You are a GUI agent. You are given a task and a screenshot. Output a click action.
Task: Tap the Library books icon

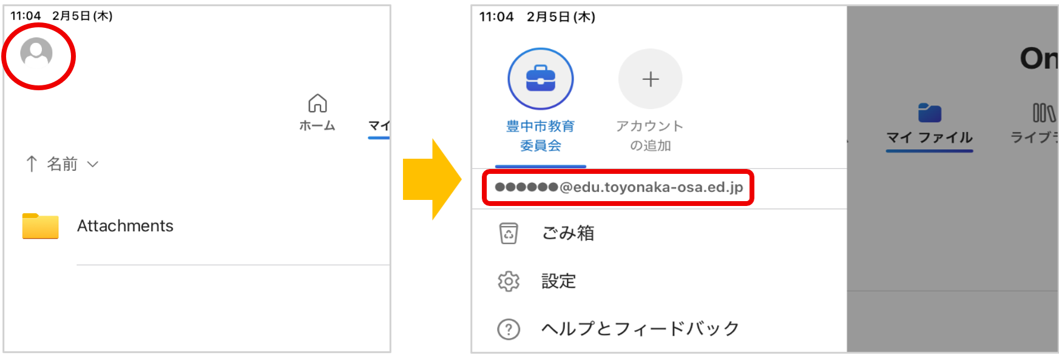1044,113
